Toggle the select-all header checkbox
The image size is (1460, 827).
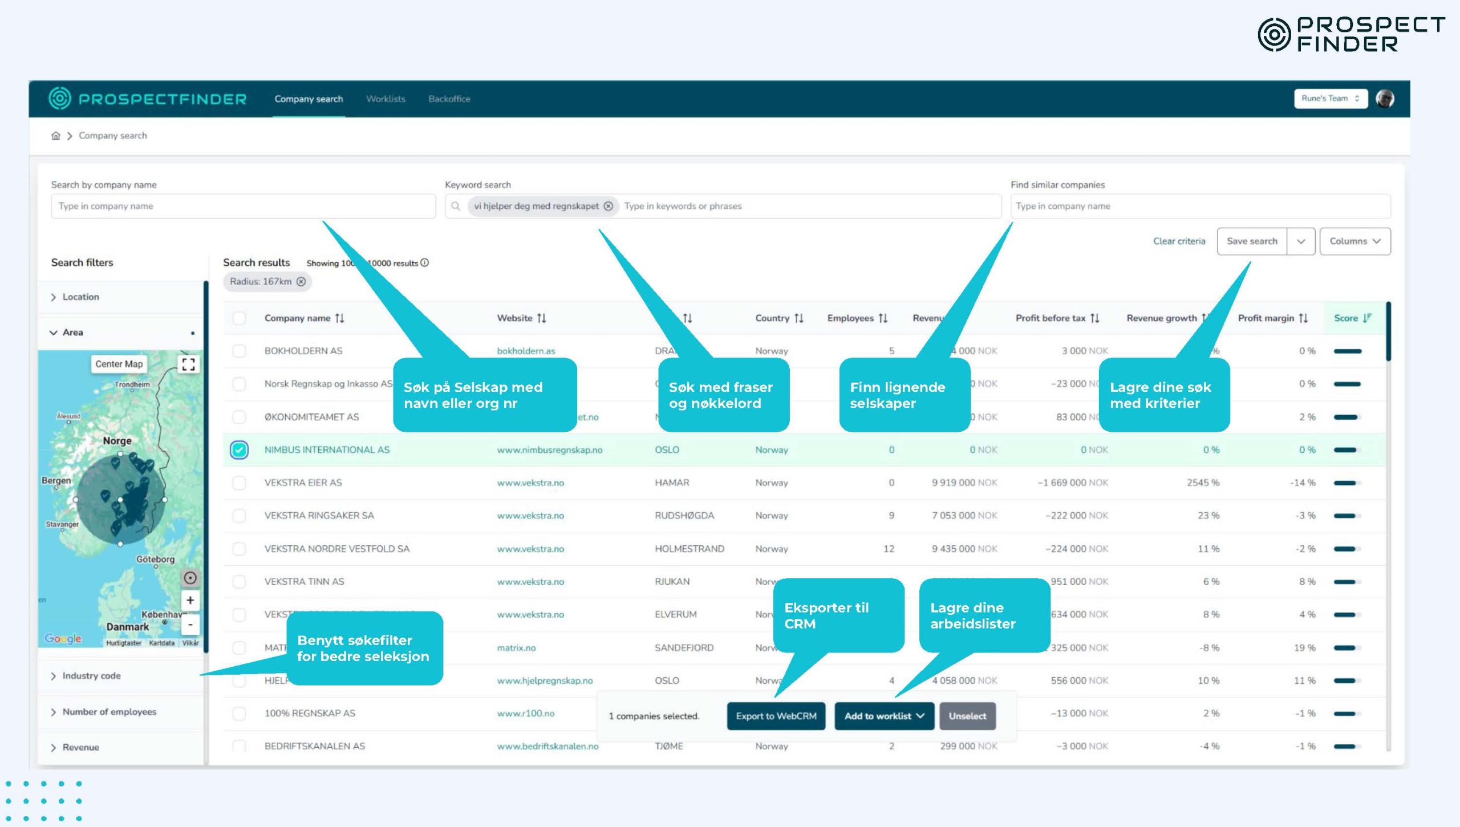pos(239,318)
